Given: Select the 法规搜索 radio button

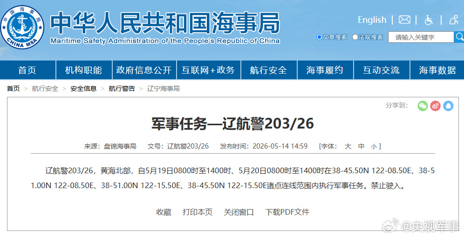Looking at the screenshot, I should [355, 37].
